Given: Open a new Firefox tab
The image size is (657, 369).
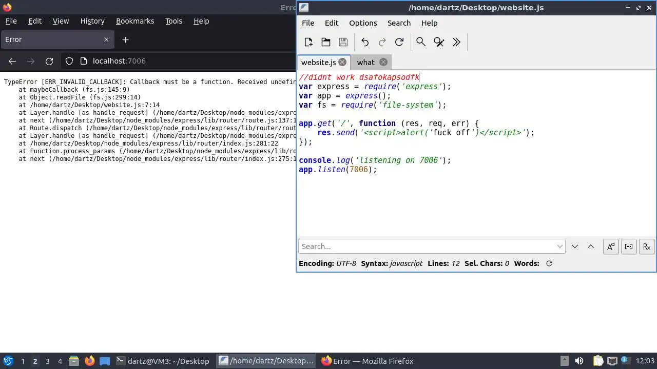Looking at the screenshot, I should click(x=125, y=39).
